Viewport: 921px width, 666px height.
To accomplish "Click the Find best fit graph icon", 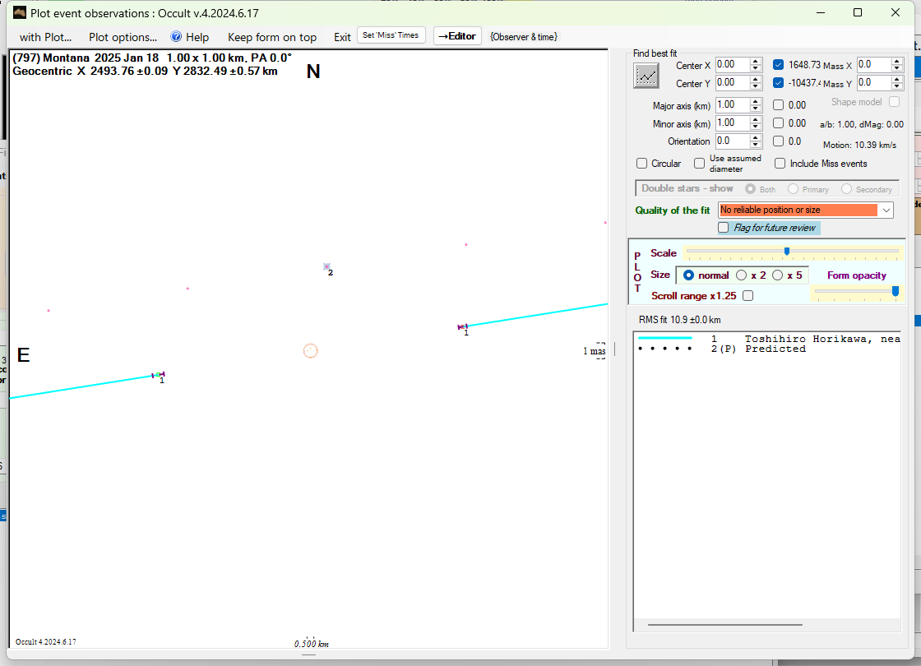I will point(646,76).
